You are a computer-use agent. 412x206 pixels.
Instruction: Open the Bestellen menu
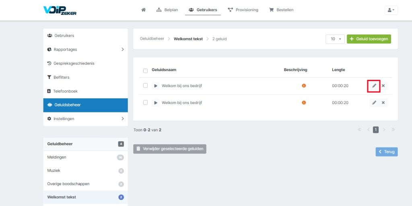tap(281, 10)
